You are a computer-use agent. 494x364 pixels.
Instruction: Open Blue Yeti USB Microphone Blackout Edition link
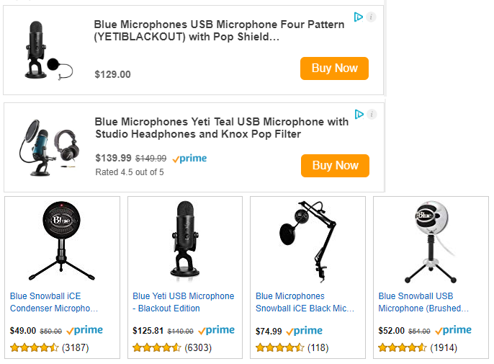(x=183, y=302)
